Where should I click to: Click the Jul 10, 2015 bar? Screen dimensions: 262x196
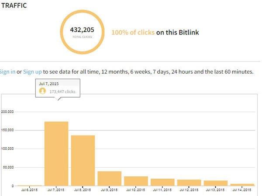coord(136,181)
